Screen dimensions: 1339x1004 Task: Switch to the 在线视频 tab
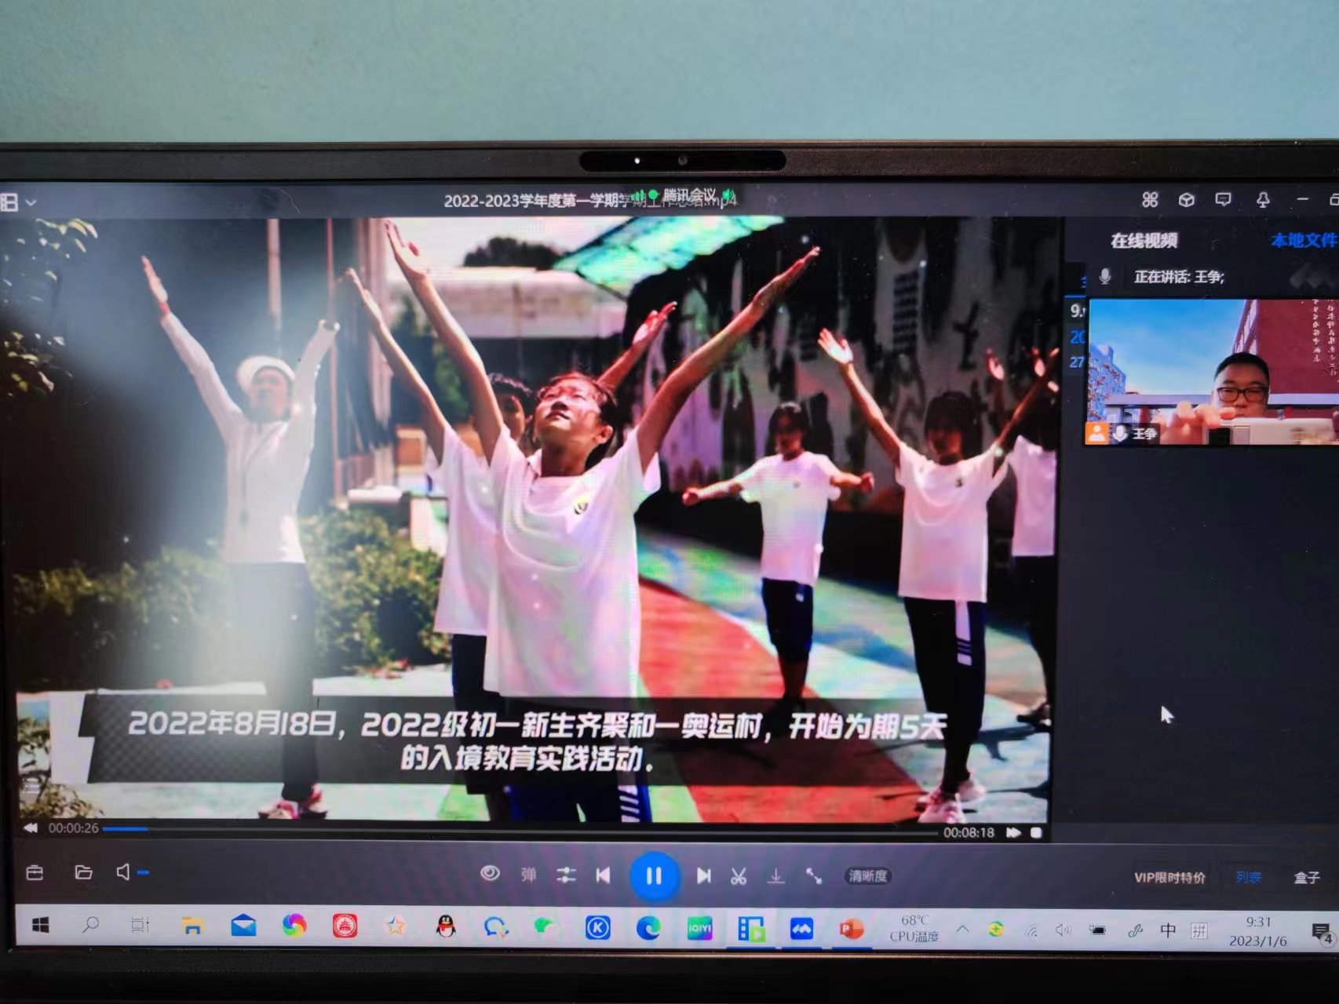click(1144, 241)
